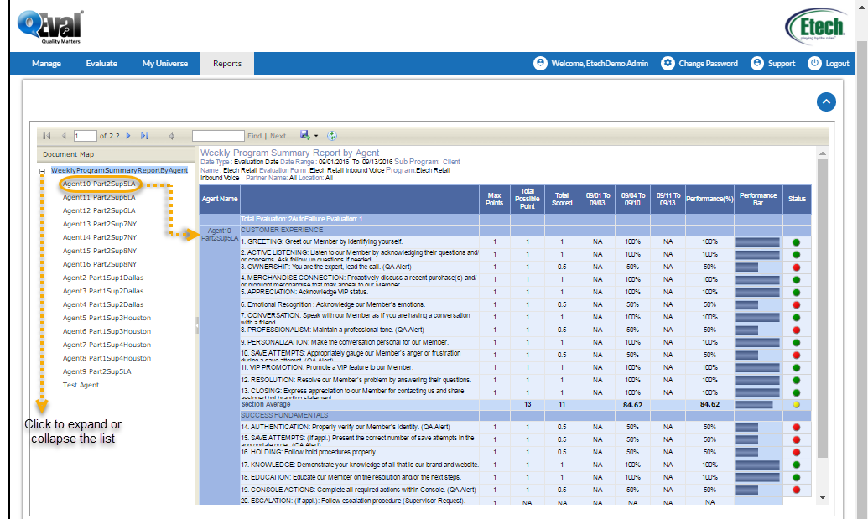
Task: Click the Welcome EtechDemo Admin user icon
Action: click(x=540, y=63)
